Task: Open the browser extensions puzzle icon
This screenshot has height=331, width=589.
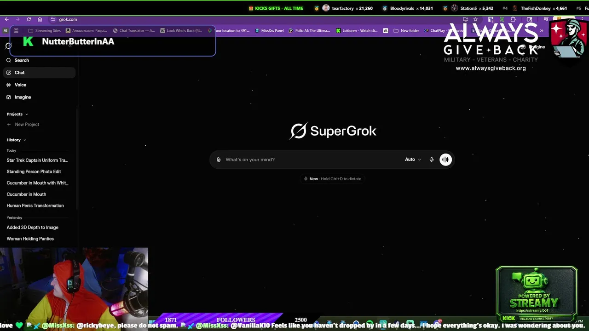Action: point(513,19)
